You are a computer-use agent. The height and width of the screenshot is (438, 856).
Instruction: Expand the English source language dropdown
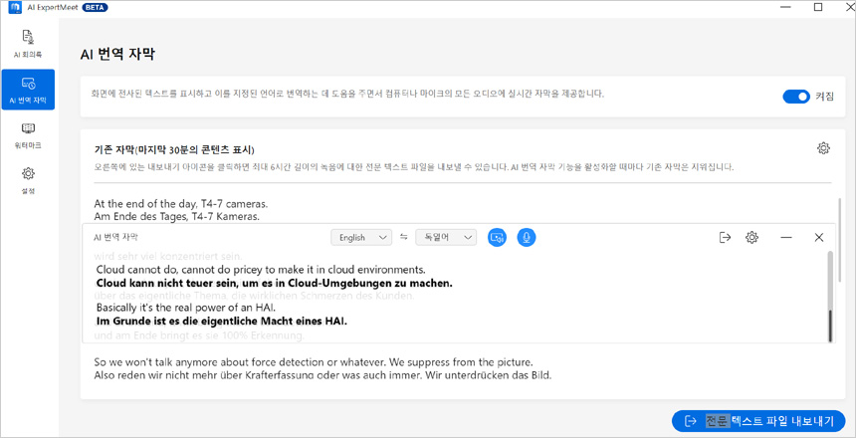pos(361,238)
